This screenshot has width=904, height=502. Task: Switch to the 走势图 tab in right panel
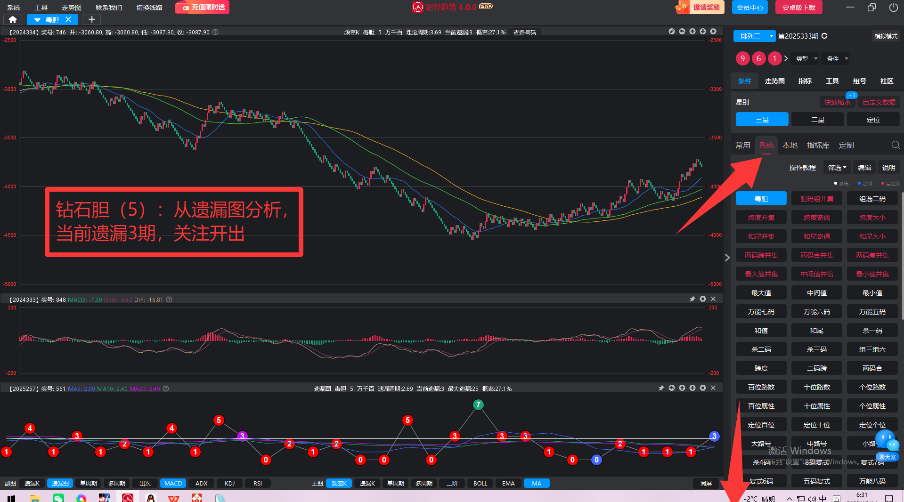pos(774,81)
